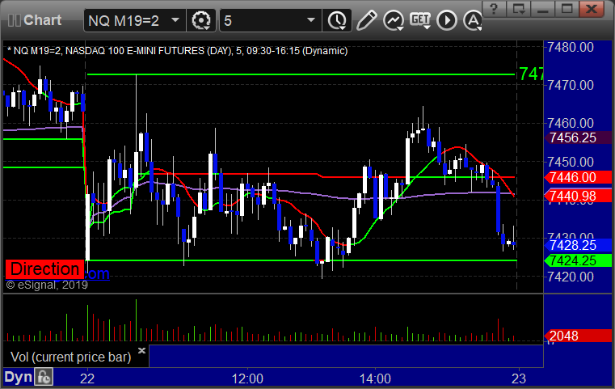Click the upper green horizontal line label 747
615x389 pixels.
click(x=531, y=74)
